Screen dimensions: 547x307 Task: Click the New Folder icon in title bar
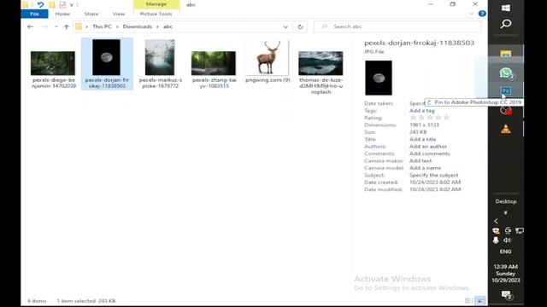click(x=51, y=4)
